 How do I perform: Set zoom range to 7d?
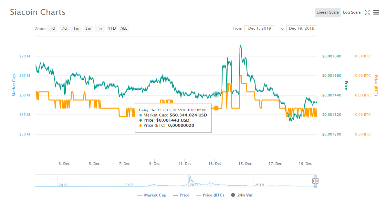[64, 28]
